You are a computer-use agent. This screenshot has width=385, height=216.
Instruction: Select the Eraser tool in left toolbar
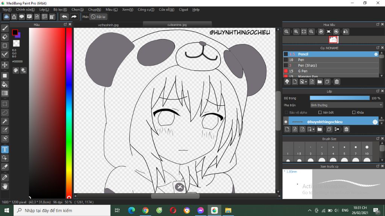pyautogui.click(x=5, y=37)
